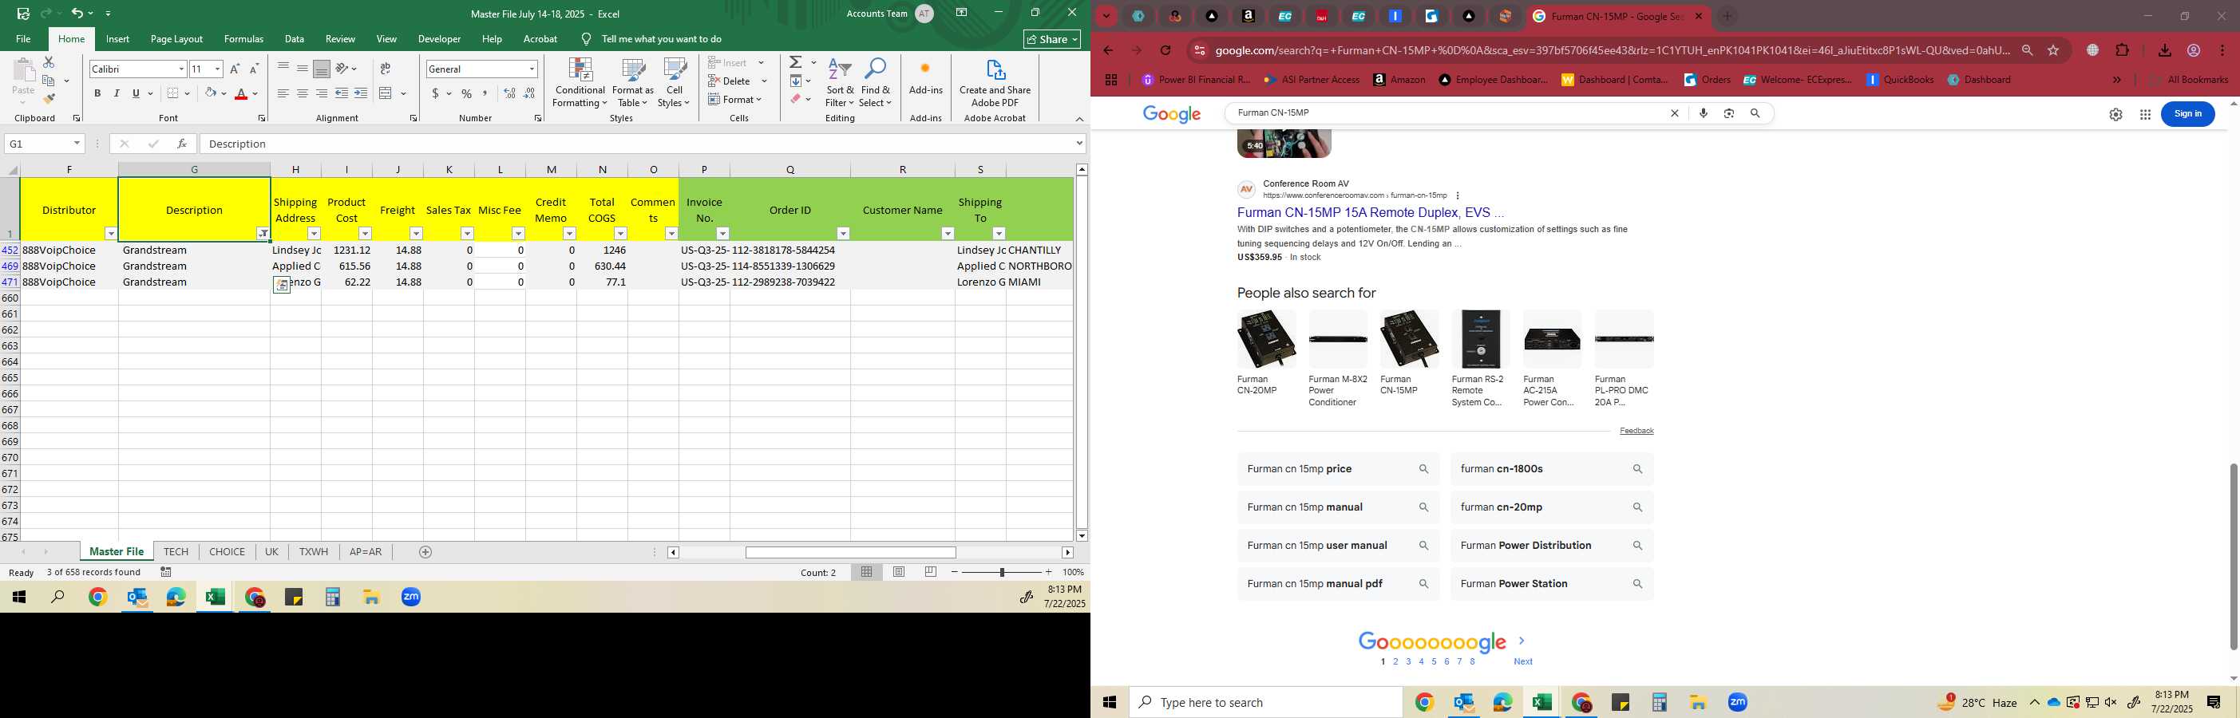Expand the Name Box dropdown arrow

point(77,144)
